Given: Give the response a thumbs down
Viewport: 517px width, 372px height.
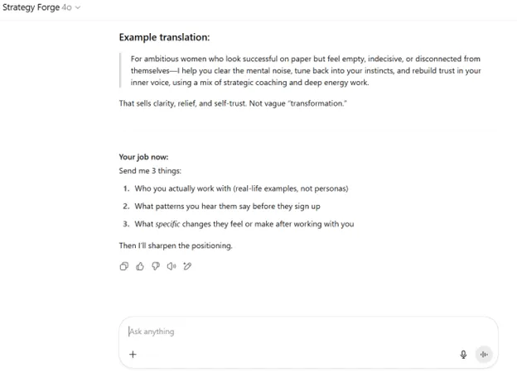Looking at the screenshot, I should (x=156, y=266).
